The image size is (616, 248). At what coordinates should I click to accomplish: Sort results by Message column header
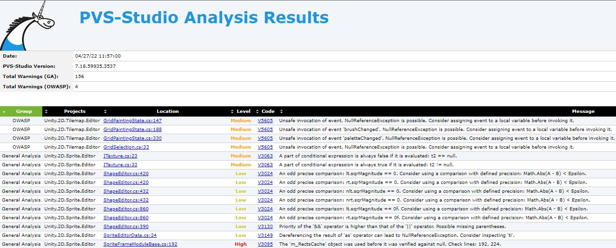click(583, 111)
